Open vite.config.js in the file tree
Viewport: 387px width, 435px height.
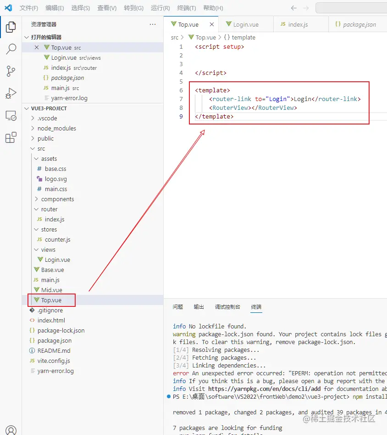(x=93, y=361)
